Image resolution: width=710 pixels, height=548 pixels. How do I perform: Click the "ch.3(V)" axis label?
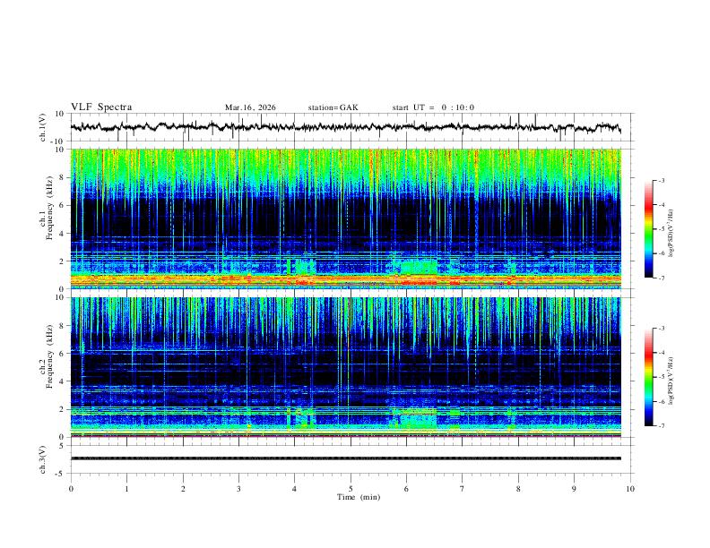[43, 459]
